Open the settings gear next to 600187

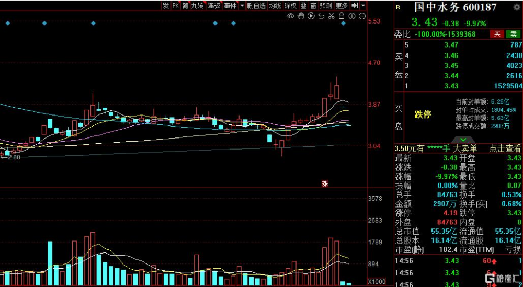pyautogui.click(x=518, y=7)
